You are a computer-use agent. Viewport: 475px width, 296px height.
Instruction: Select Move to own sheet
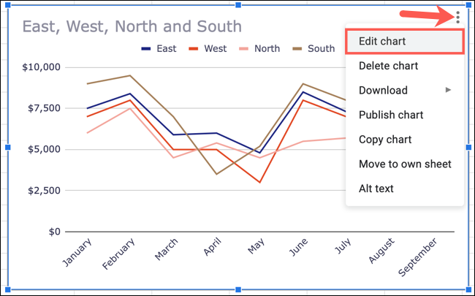point(405,164)
